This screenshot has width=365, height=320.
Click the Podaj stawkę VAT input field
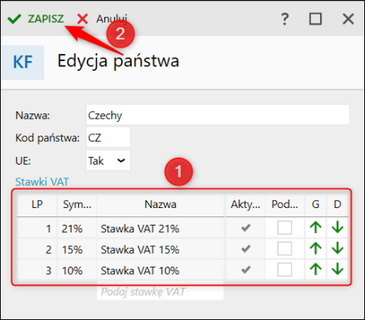pos(161,292)
